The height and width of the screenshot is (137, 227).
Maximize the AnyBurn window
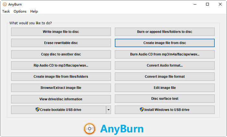pyautogui.click(x=208, y=4)
